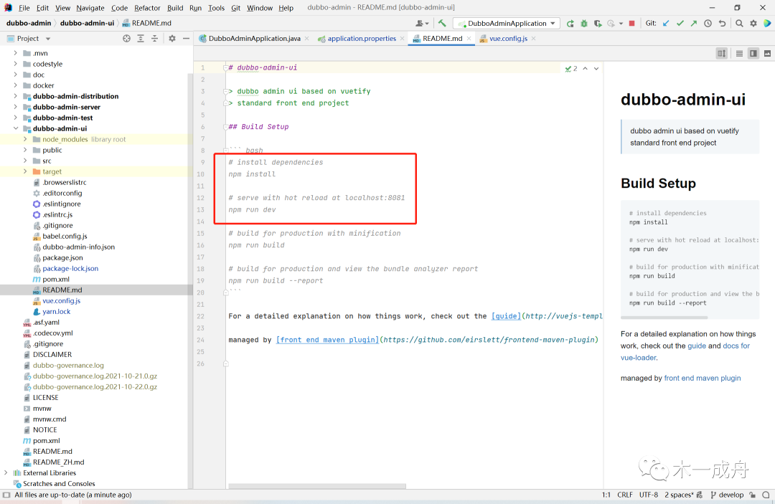775x504 pixels.
Task: Click the git branch icon in status bar
Action: (713, 495)
